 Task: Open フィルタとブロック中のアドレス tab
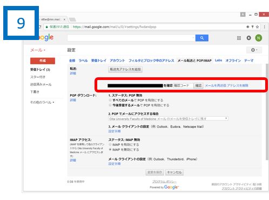point(151,61)
